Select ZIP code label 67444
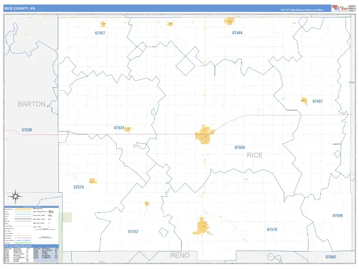 [237, 33]
